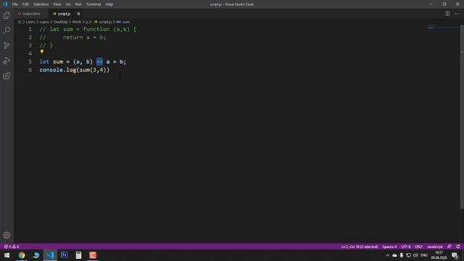Screen dimensions: 464x261
Task: Click the lightbulb code action on line 4
Action: click(42, 51)
